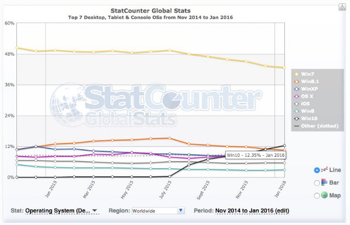Select the Bar radio button
Image resolution: width=350 pixels, height=225 pixels.
pyautogui.click(x=317, y=183)
